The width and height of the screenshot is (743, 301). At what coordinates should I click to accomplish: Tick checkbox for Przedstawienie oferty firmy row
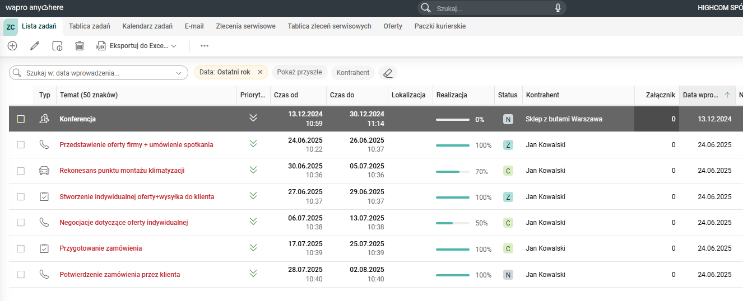[x=21, y=145]
